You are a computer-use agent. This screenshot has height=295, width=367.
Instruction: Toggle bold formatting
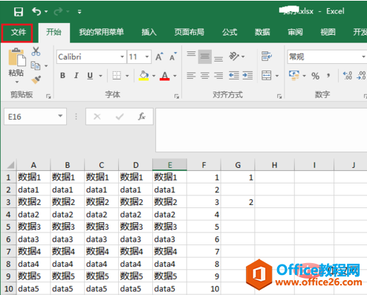click(62, 75)
